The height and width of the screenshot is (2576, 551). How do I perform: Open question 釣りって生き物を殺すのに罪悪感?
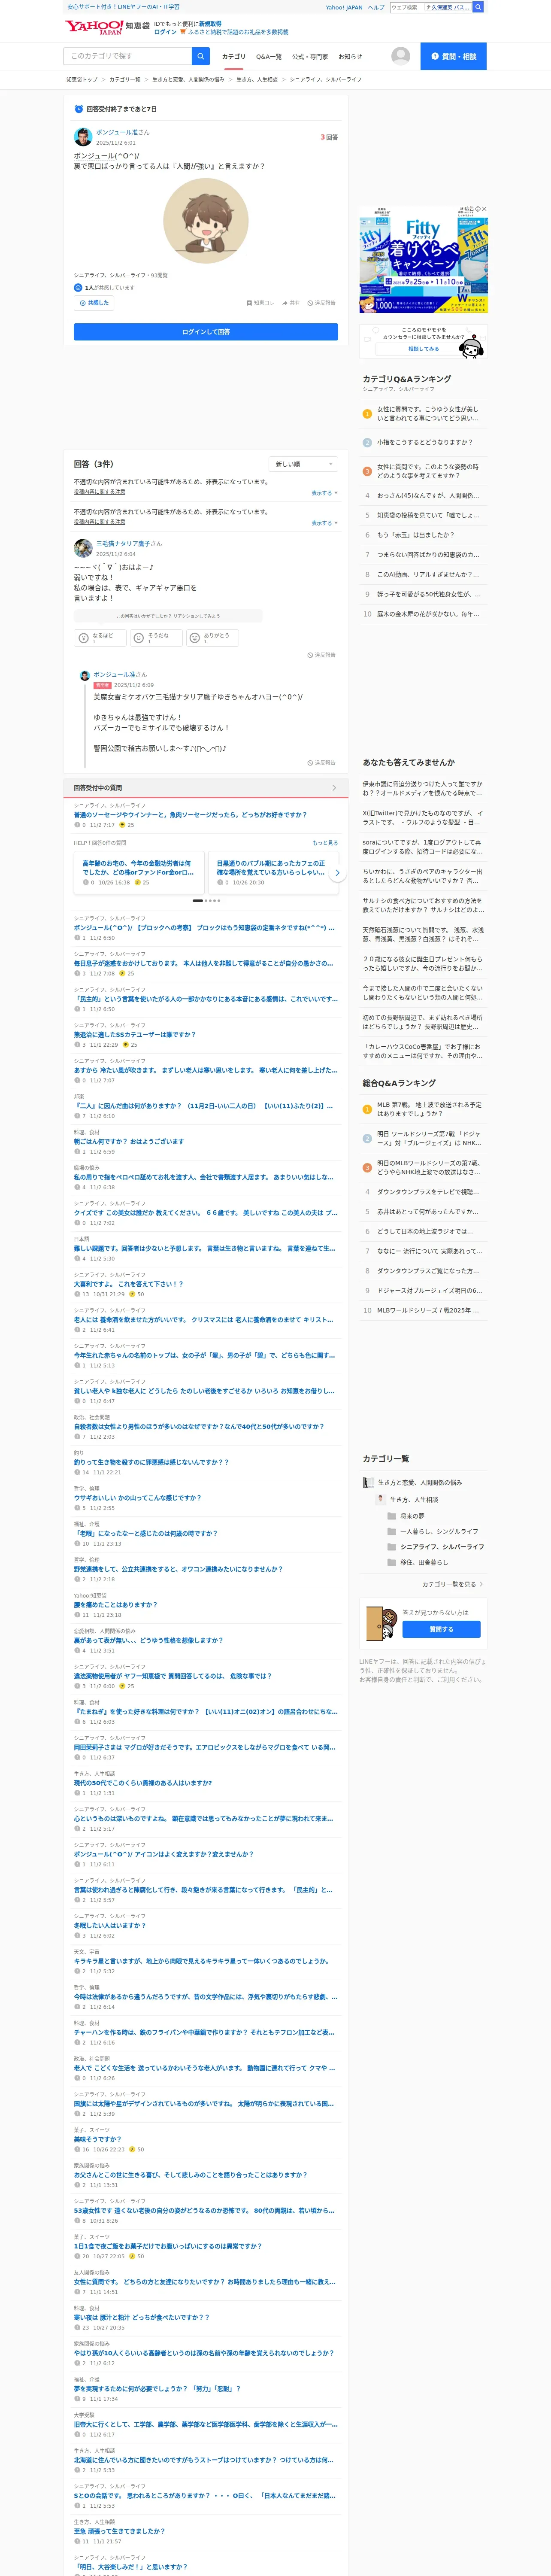click(x=151, y=1462)
